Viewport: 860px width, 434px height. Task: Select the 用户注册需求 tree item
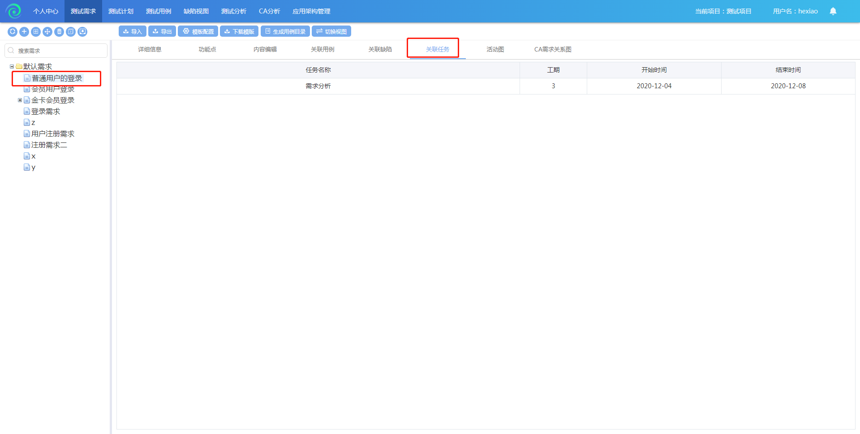pyautogui.click(x=52, y=134)
